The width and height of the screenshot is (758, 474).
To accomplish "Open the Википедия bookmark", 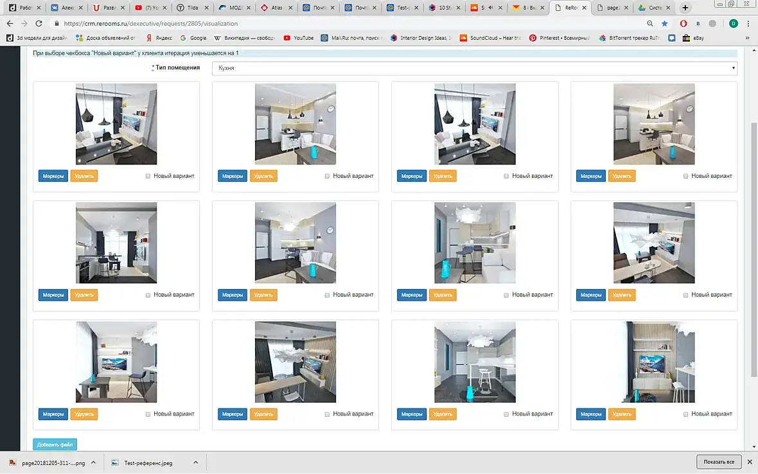I will tap(244, 38).
